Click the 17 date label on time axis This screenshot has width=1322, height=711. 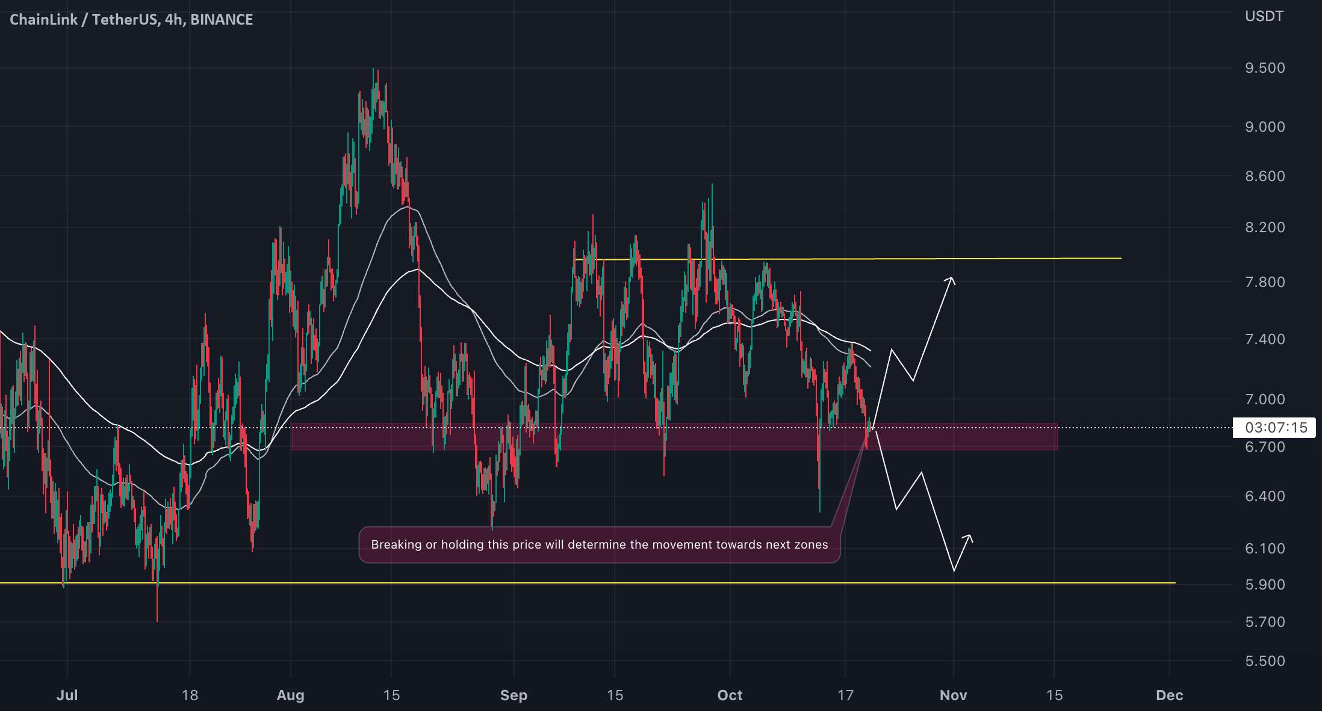pos(845,695)
